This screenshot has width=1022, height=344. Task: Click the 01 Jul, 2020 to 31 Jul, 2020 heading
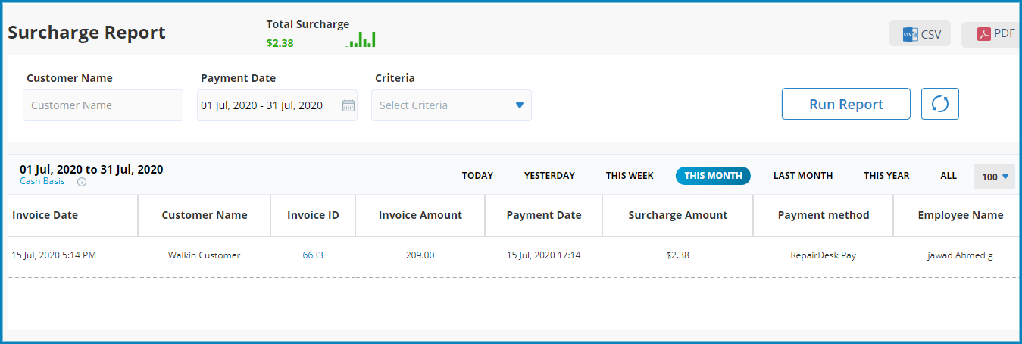(x=92, y=169)
